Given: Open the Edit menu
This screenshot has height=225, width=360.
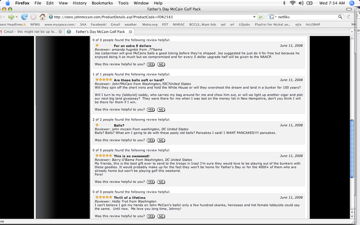Looking at the screenshot, I should (50, 3).
